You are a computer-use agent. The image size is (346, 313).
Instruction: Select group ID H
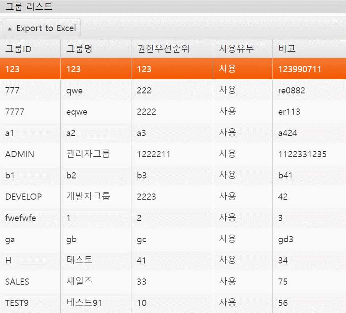click(8, 260)
